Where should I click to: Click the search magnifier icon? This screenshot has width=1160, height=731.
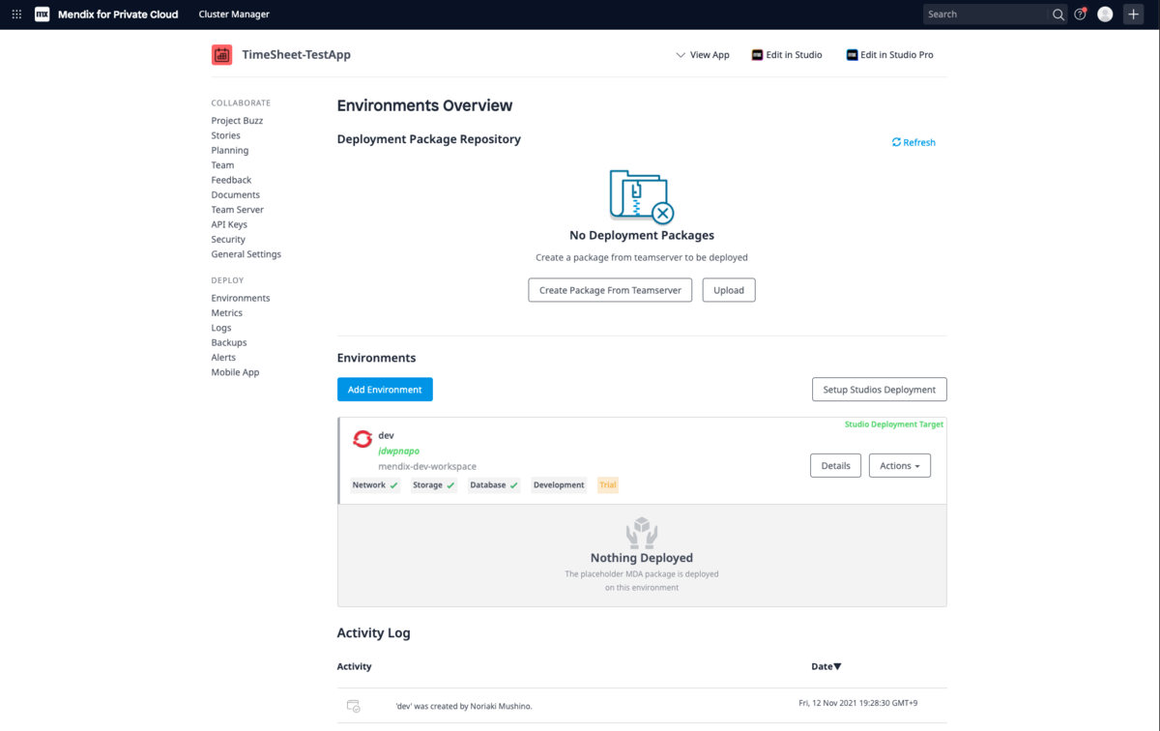pos(1058,15)
